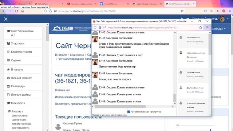The width and height of the screenshot is (233, 131).
Task: Click the user profile avatar in the top right
Action: click(222, 19)
